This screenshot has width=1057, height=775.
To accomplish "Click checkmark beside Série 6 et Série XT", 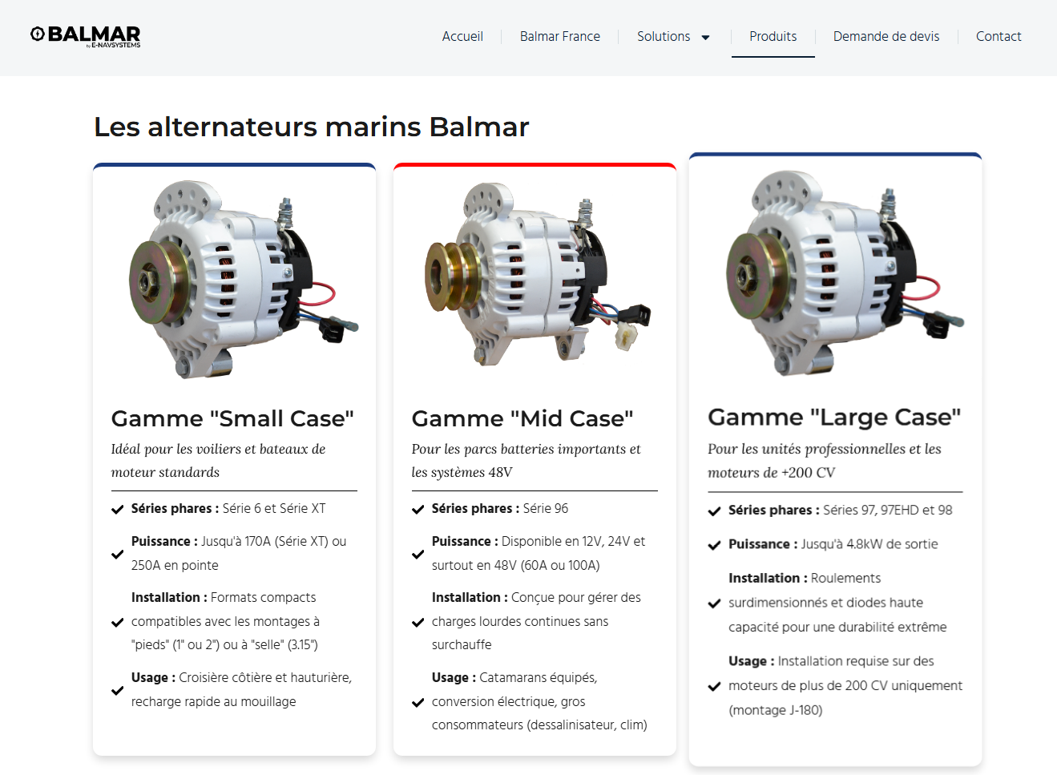I will [x=117, y=509].
